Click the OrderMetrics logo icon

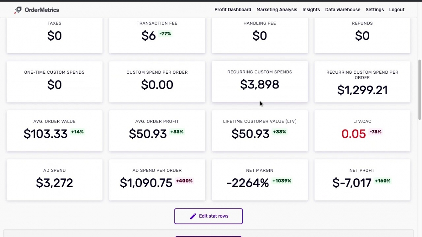pos(18,10)
